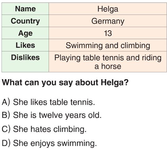
Task: Click the letter D) label
Action: [x=6, y=143]
